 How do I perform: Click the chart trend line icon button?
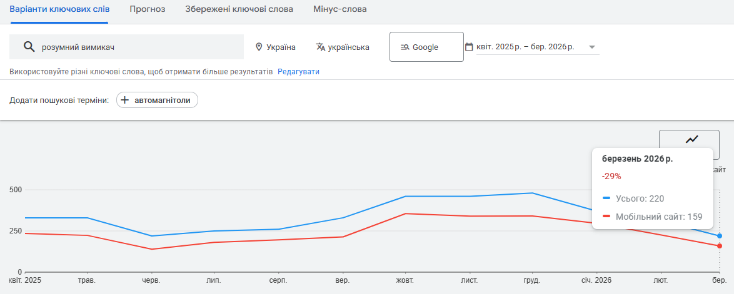[691, 139]
